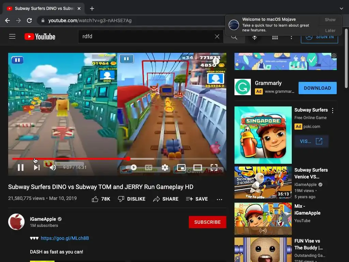Open the iGameApple channel avatar
This screenshot has width=349, height=262.
(x=16, y=222)
